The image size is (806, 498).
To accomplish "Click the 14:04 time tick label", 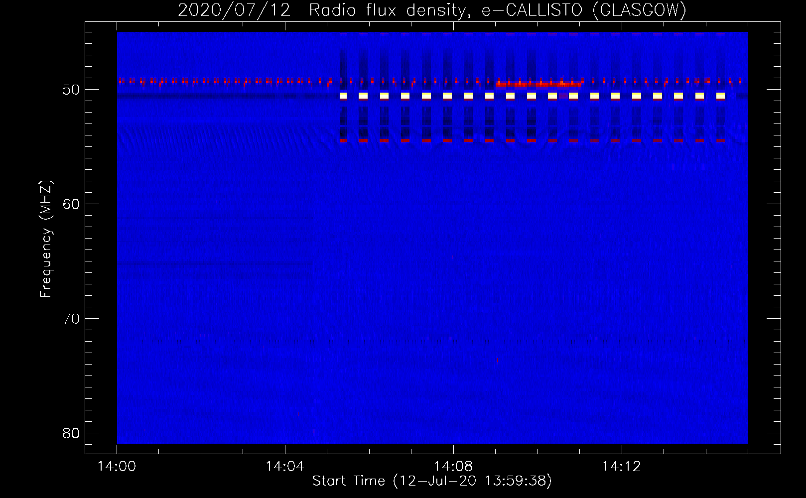I will click(285, 467).
